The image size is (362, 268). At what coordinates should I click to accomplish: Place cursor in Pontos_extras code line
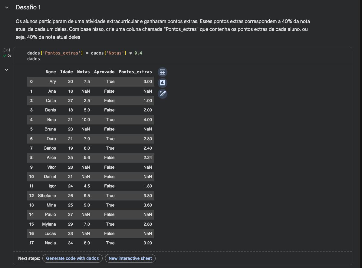pos(84,53)
